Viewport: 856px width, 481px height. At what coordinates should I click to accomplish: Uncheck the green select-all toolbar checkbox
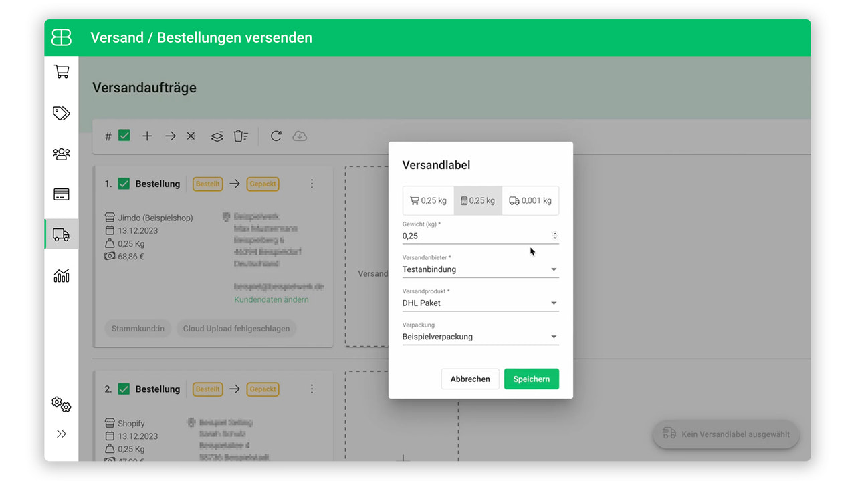tap(124, 135)
